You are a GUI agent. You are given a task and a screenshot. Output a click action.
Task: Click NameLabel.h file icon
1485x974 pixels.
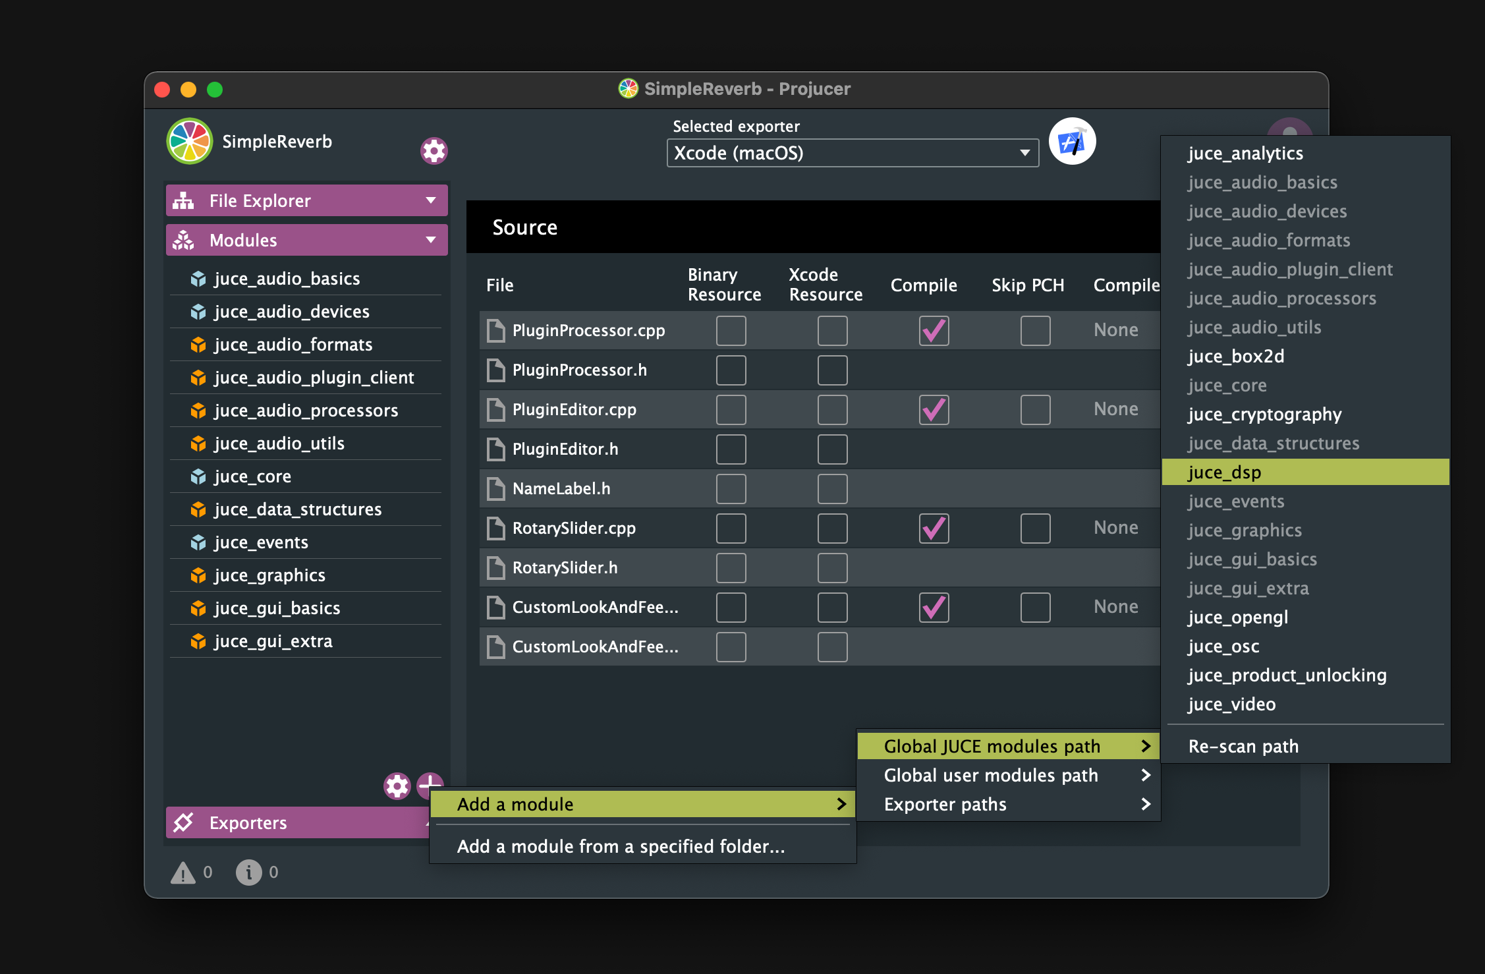pyautogui.click(x=495, y=488)
